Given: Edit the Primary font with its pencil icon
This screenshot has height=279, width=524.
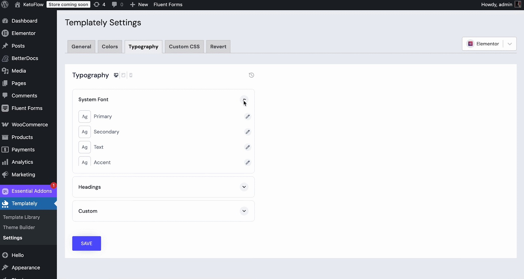Looking at the screenshot, I should 248,117.
